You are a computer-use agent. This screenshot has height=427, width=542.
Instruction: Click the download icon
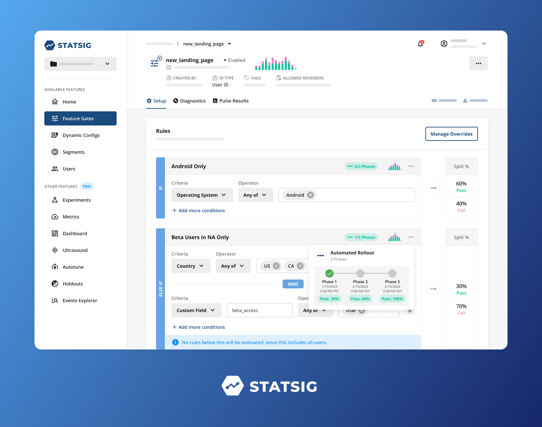pyautogui.click(x=465, y=101)
